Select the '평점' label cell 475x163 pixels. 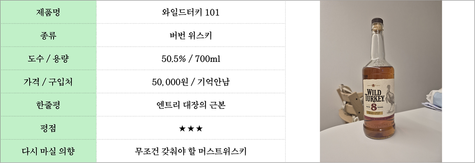point(48,128)
